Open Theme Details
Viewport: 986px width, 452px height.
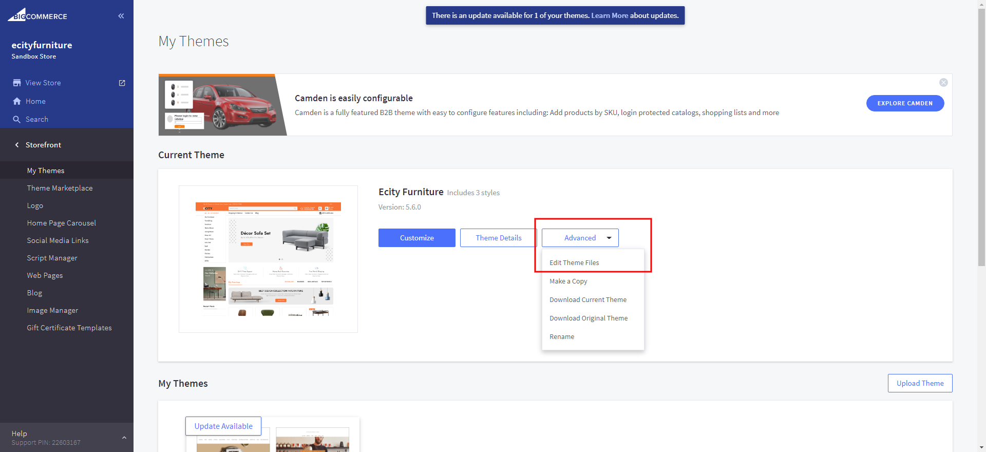coord(498,238)
